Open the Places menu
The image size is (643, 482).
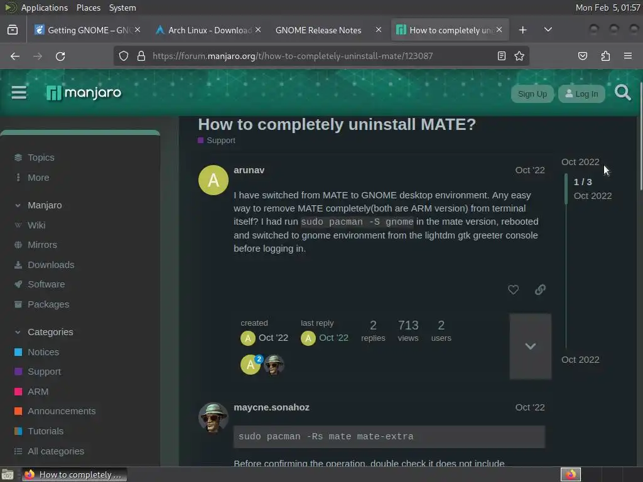pyautogui.click(x=88, y=8)
